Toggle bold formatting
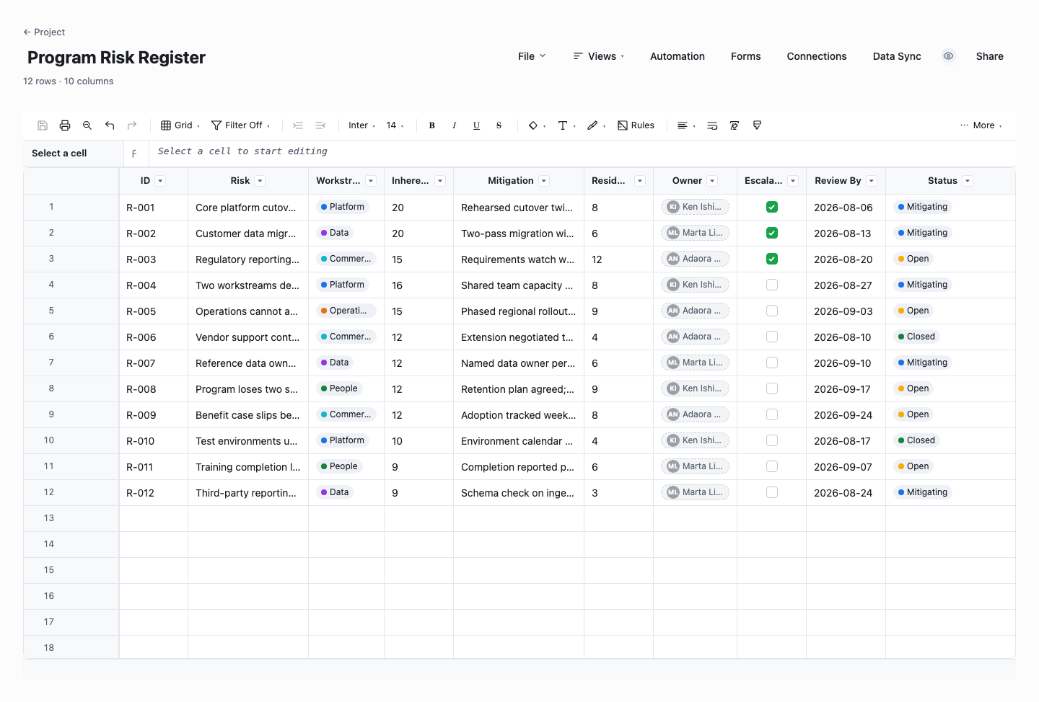 pyautogui.click(x=432, y=125)
